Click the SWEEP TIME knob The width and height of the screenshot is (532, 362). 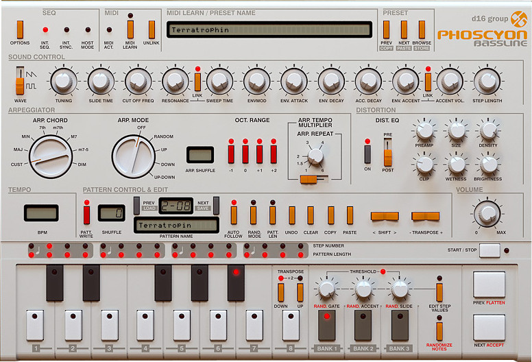(219, 81)
